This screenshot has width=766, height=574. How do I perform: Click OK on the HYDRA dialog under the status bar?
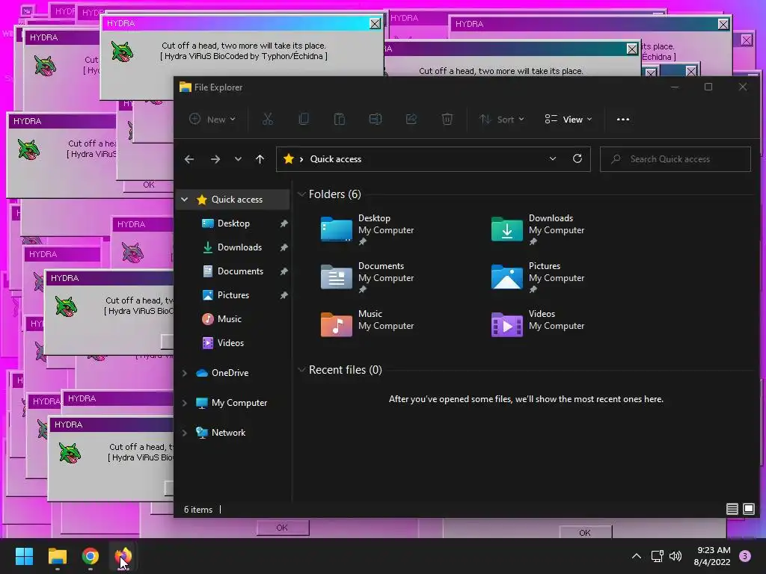tap(282, 528)
